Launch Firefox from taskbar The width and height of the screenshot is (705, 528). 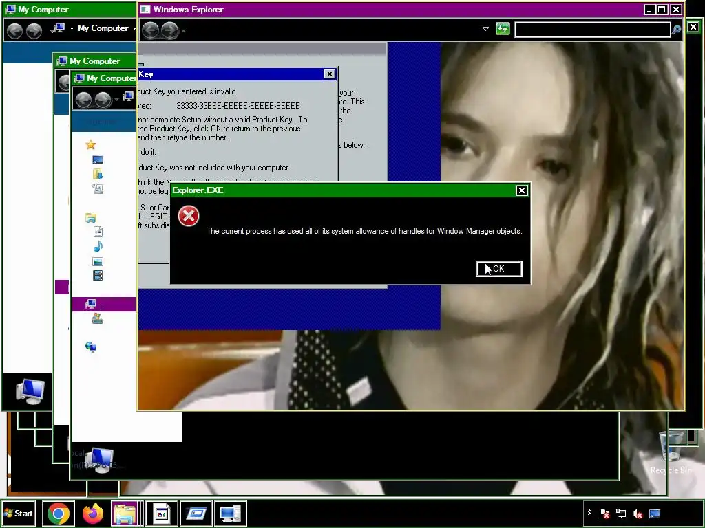click(93, 513)
